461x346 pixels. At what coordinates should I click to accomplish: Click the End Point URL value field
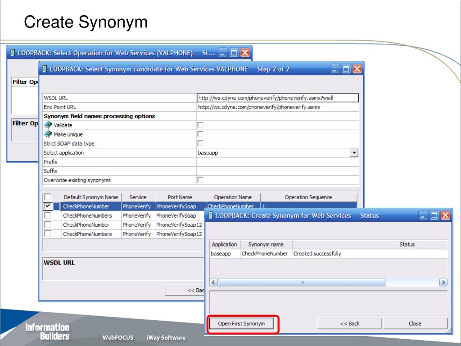click(277, 107)
